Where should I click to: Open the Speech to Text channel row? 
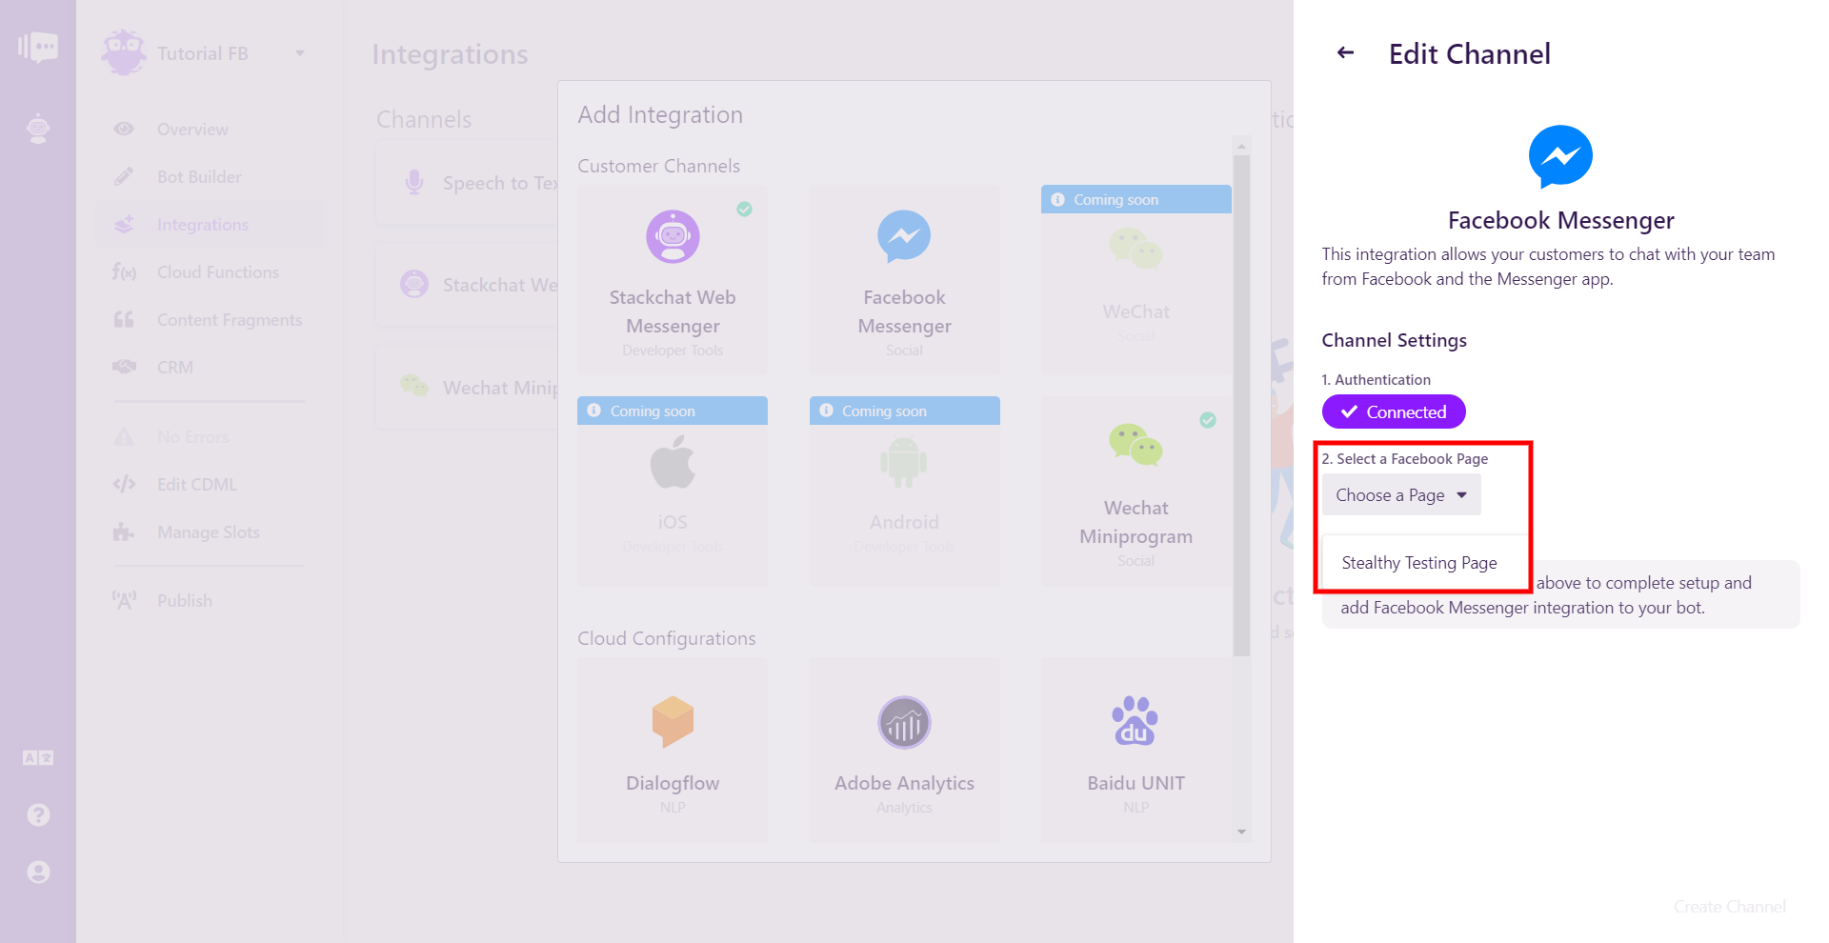467,183
